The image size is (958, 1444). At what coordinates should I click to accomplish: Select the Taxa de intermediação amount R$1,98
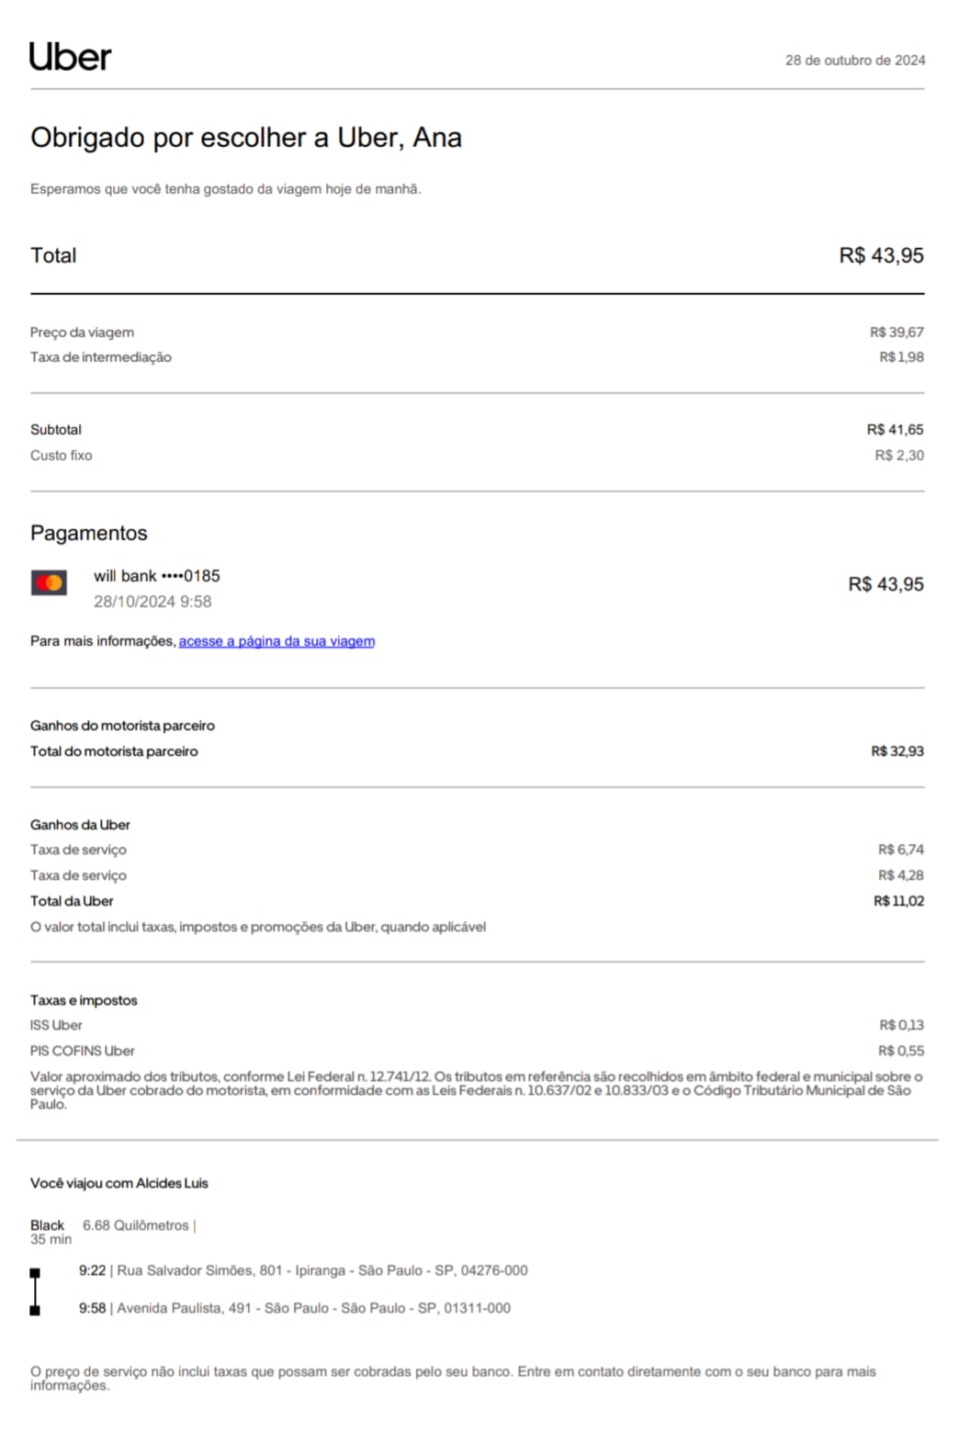click(901, 357)
